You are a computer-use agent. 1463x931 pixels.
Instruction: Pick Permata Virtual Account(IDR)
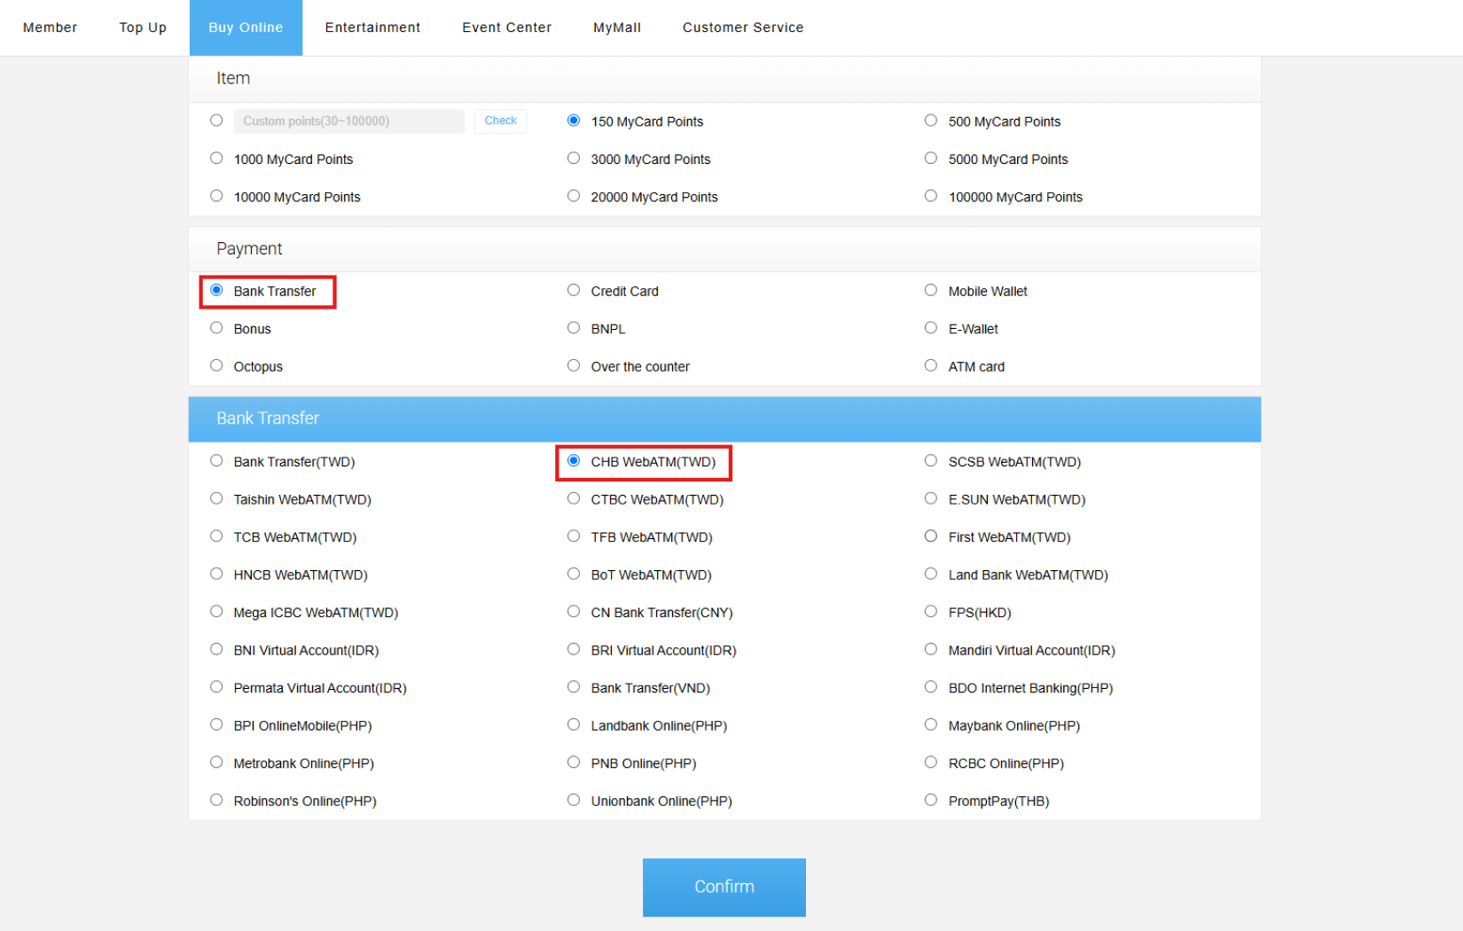pyautogui.click(x=216, y=687)
